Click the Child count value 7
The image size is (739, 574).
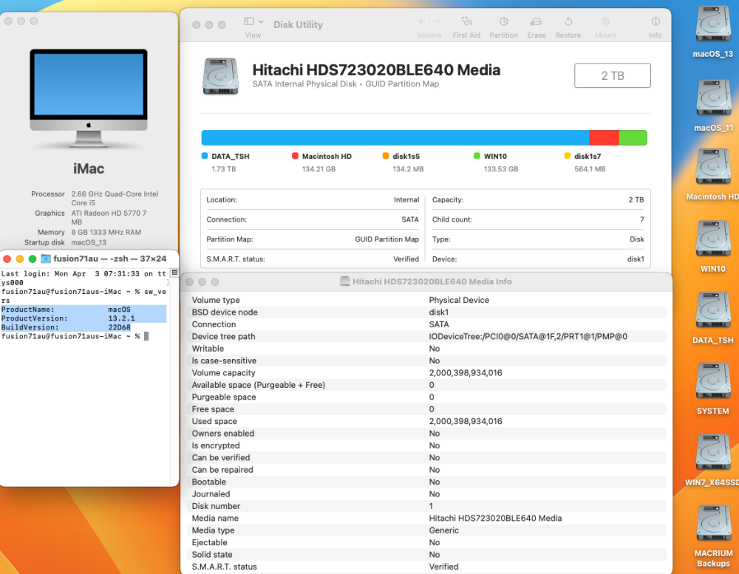pyautogui.click(x=642, y=219)
